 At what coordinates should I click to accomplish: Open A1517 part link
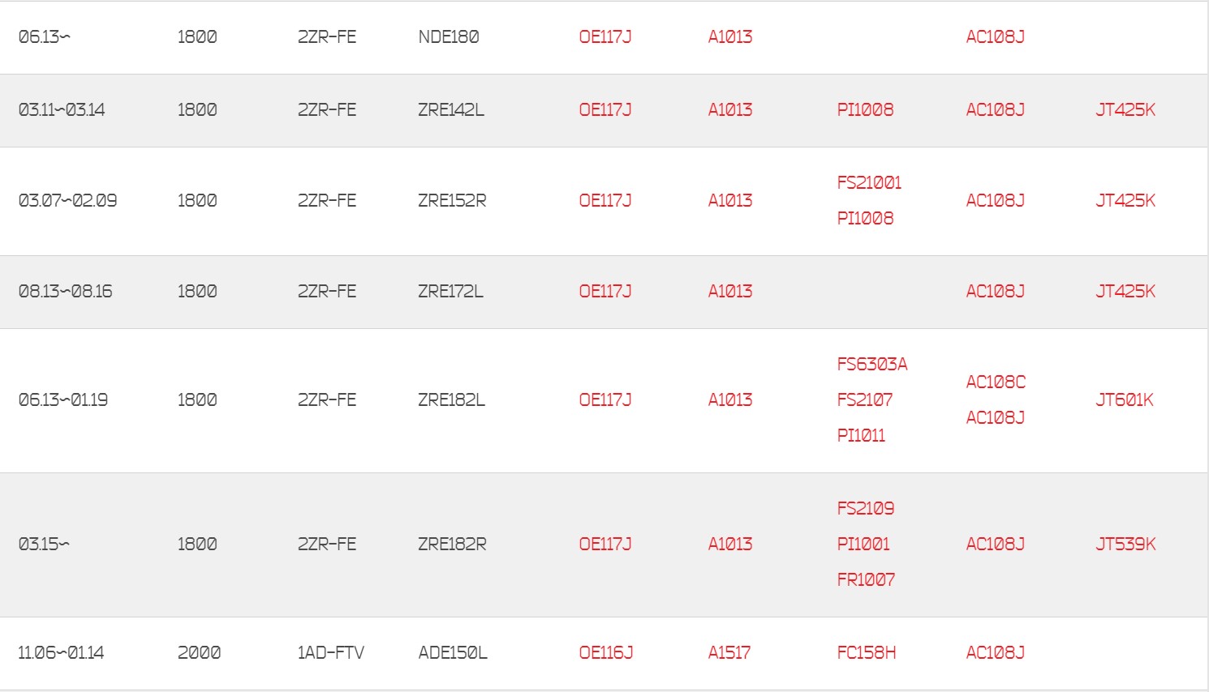coord(729,653)
